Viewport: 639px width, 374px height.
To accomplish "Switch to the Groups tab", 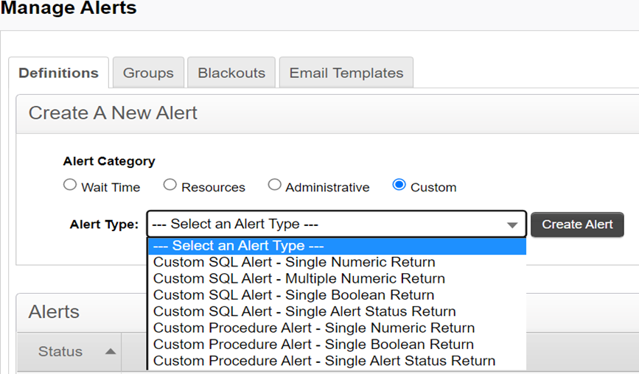I will [x=148, y=73].
